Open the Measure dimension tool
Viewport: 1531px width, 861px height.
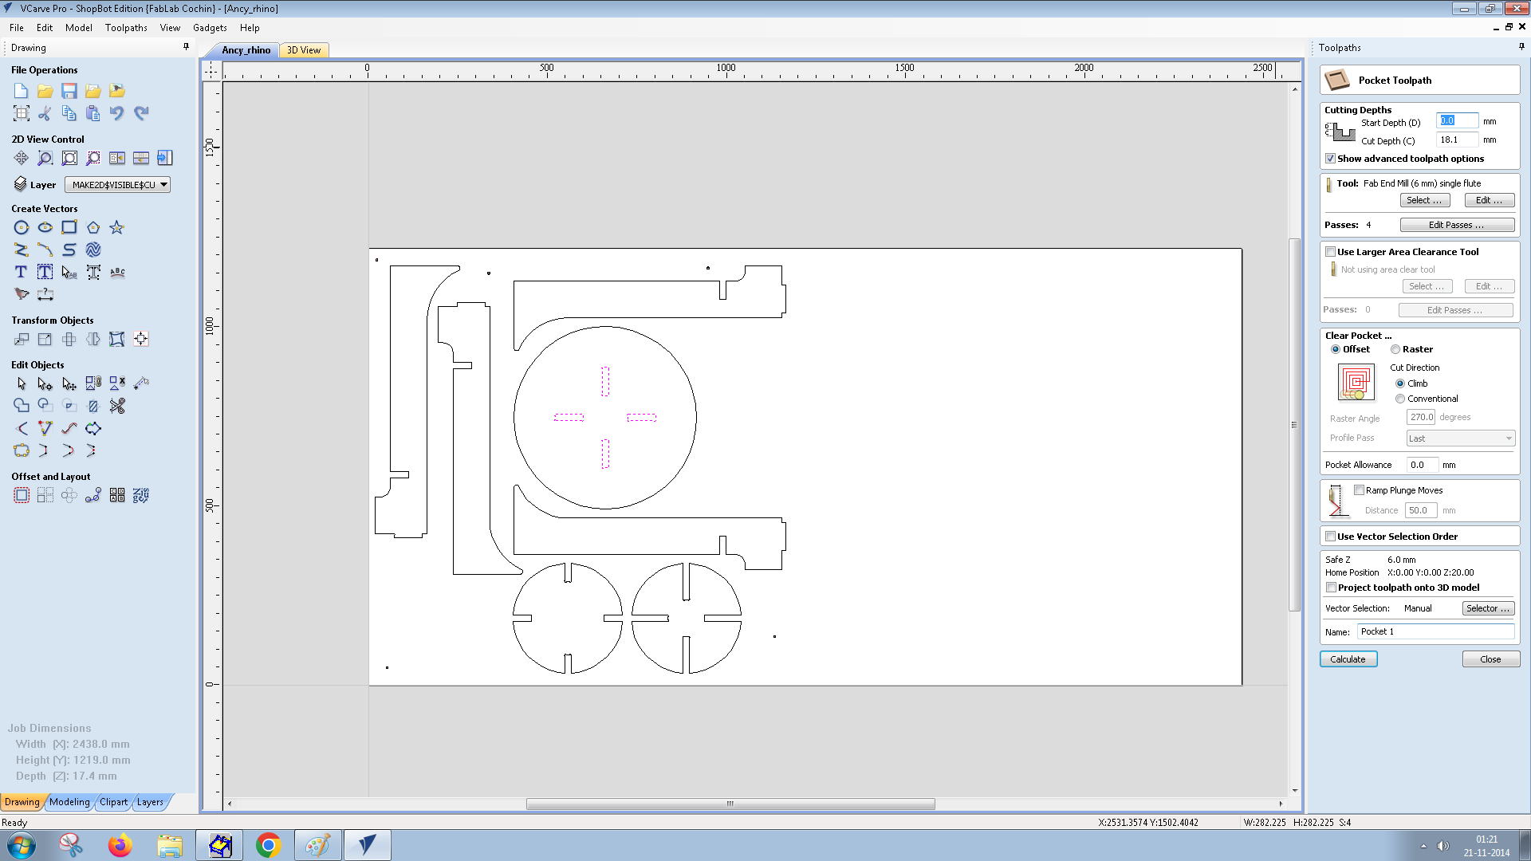coord(45,295)
